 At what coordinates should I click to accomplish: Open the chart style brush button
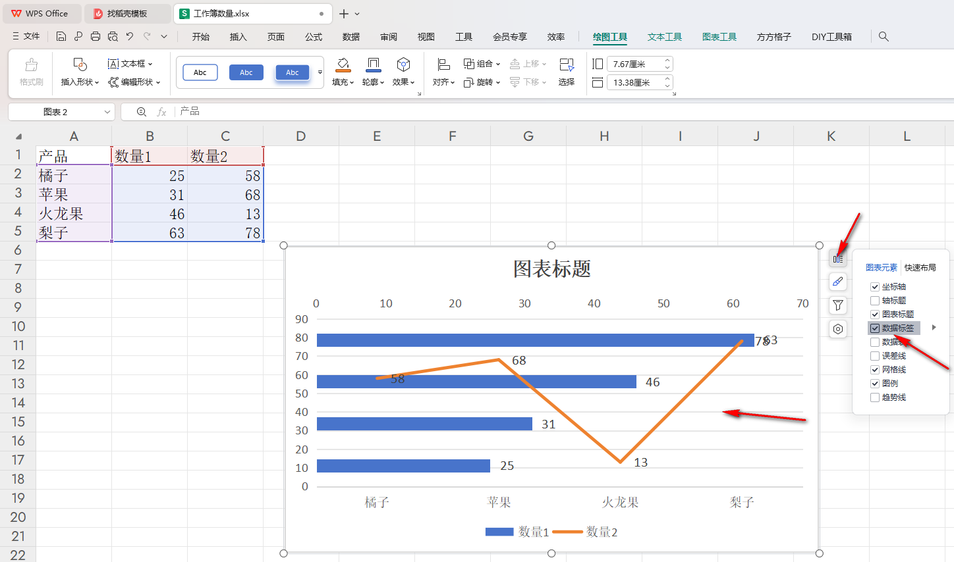point(837,282)
